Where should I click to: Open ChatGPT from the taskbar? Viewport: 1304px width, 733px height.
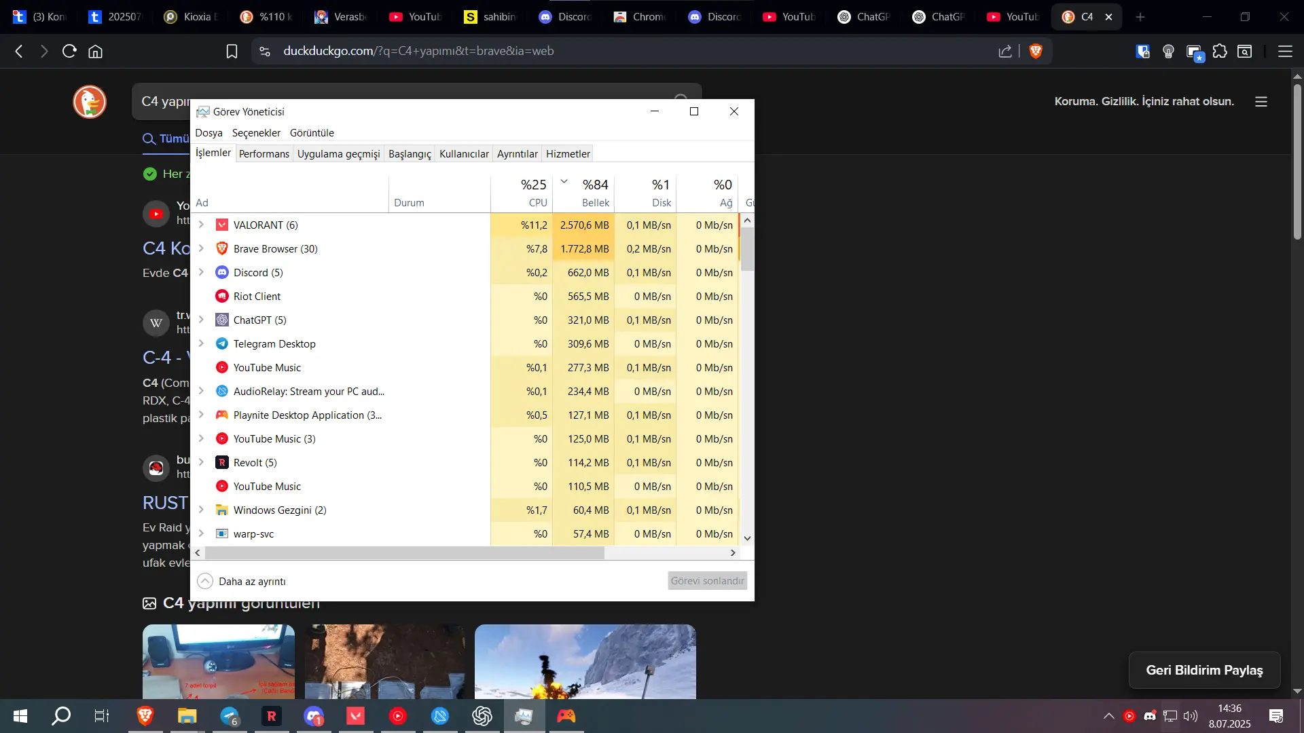click(x=482, y=716)
